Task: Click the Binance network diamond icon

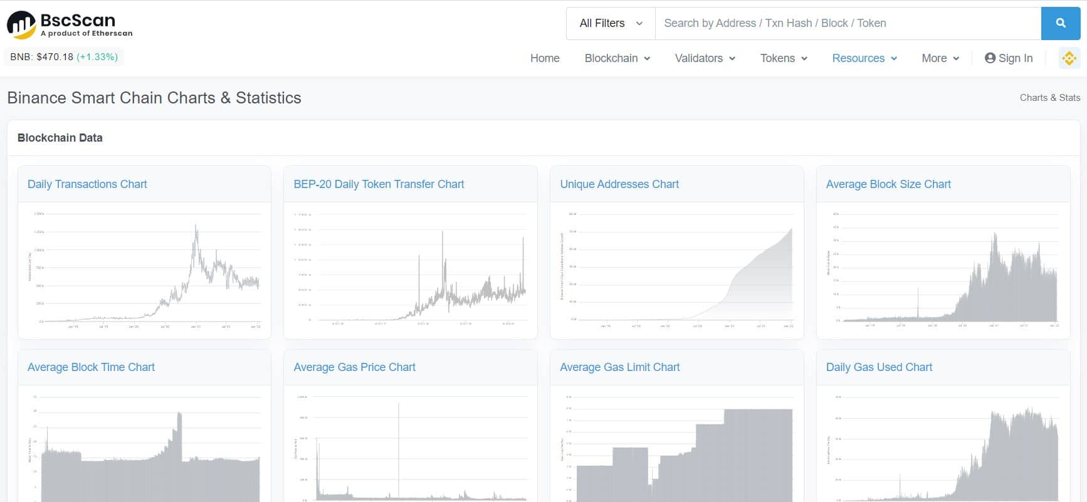Action: coord(1069,58)
